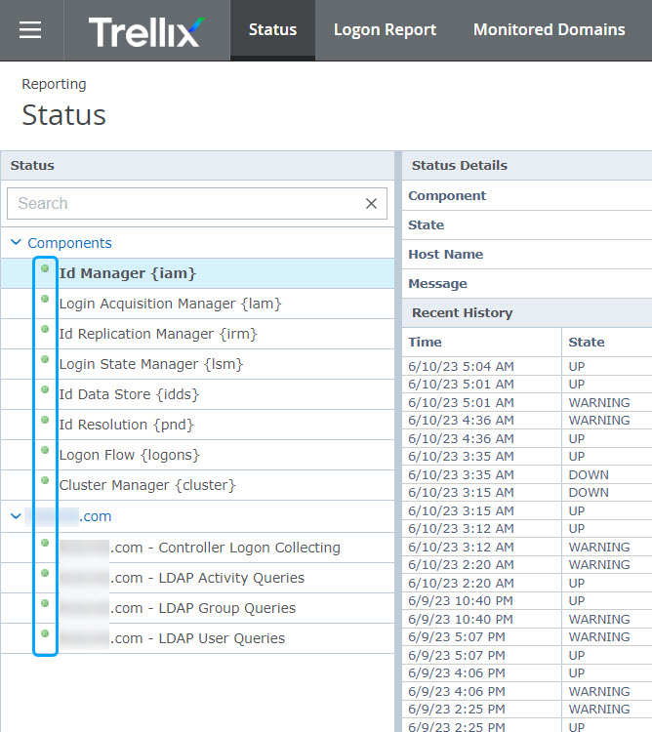The image size is (652, 732).
Task: Click green status dot for Login Acquisition Manager
Action: pyautogui.click(x=45, y=299)
